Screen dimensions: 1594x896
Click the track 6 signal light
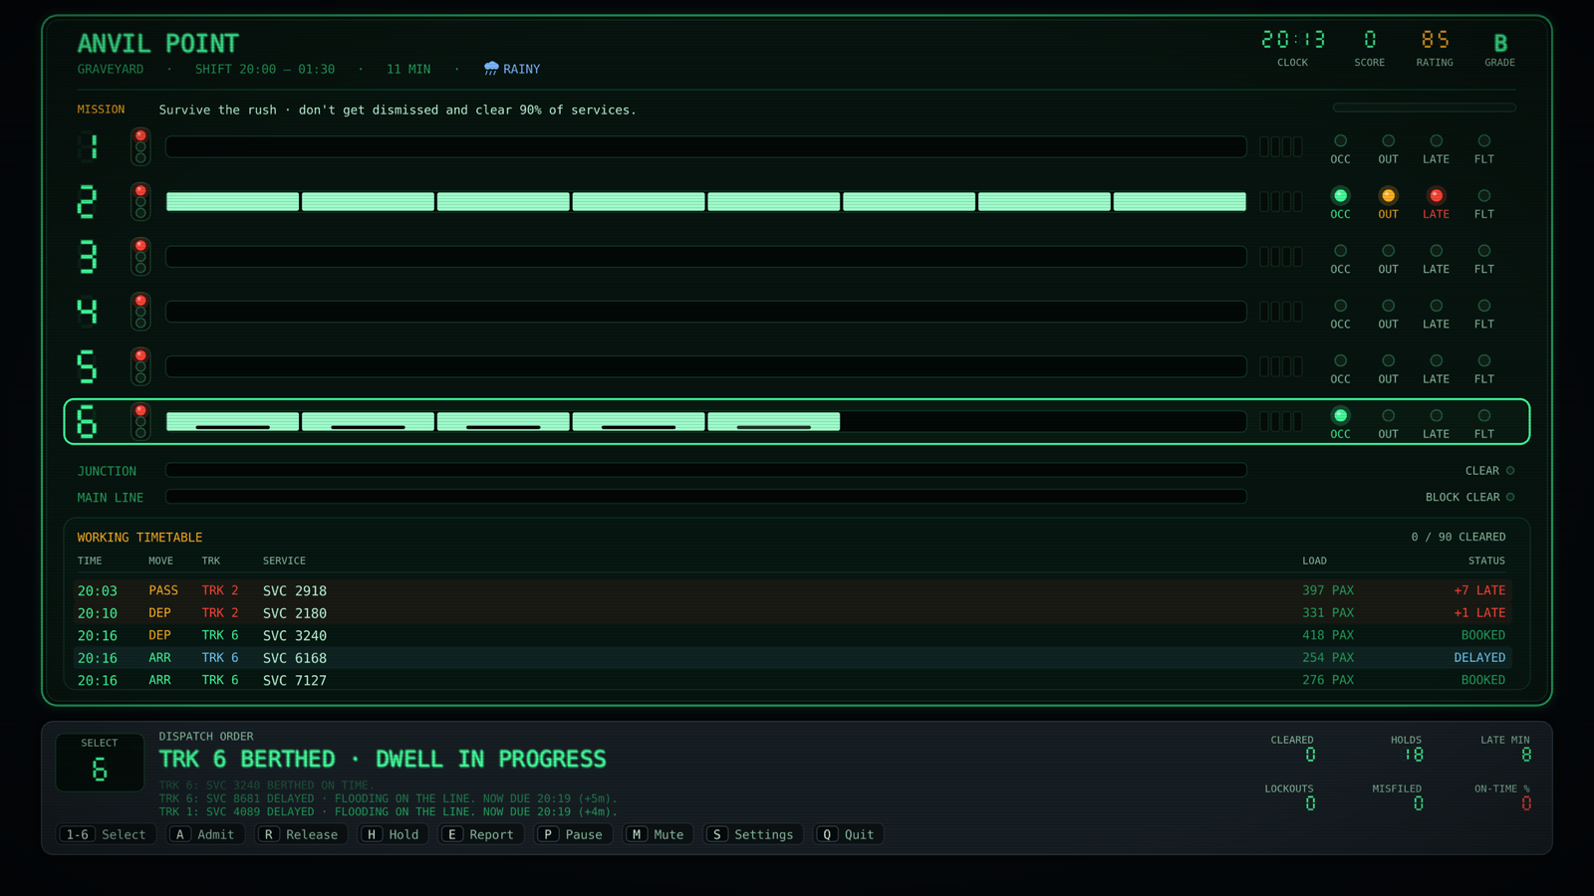(x=140, y=421)
